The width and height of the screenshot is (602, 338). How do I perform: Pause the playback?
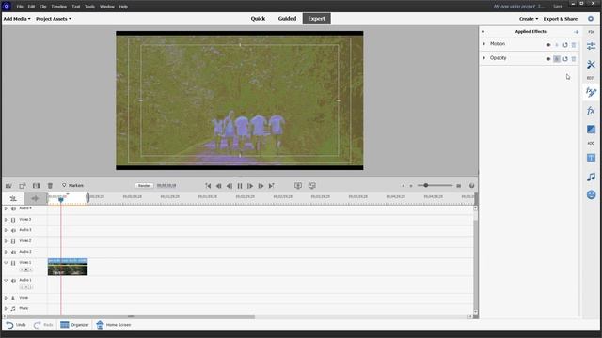(x=240, y=186)
